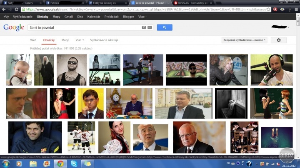Open the on-screen keyboard icon in the search box
The image size is (300, 168).
point(150,27)
